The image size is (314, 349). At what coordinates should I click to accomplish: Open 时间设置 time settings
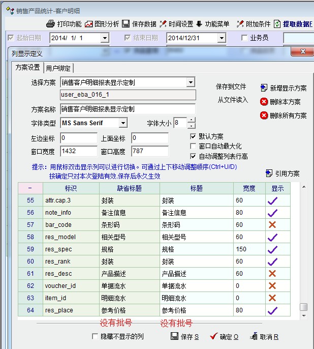click(x=163, y=24)
